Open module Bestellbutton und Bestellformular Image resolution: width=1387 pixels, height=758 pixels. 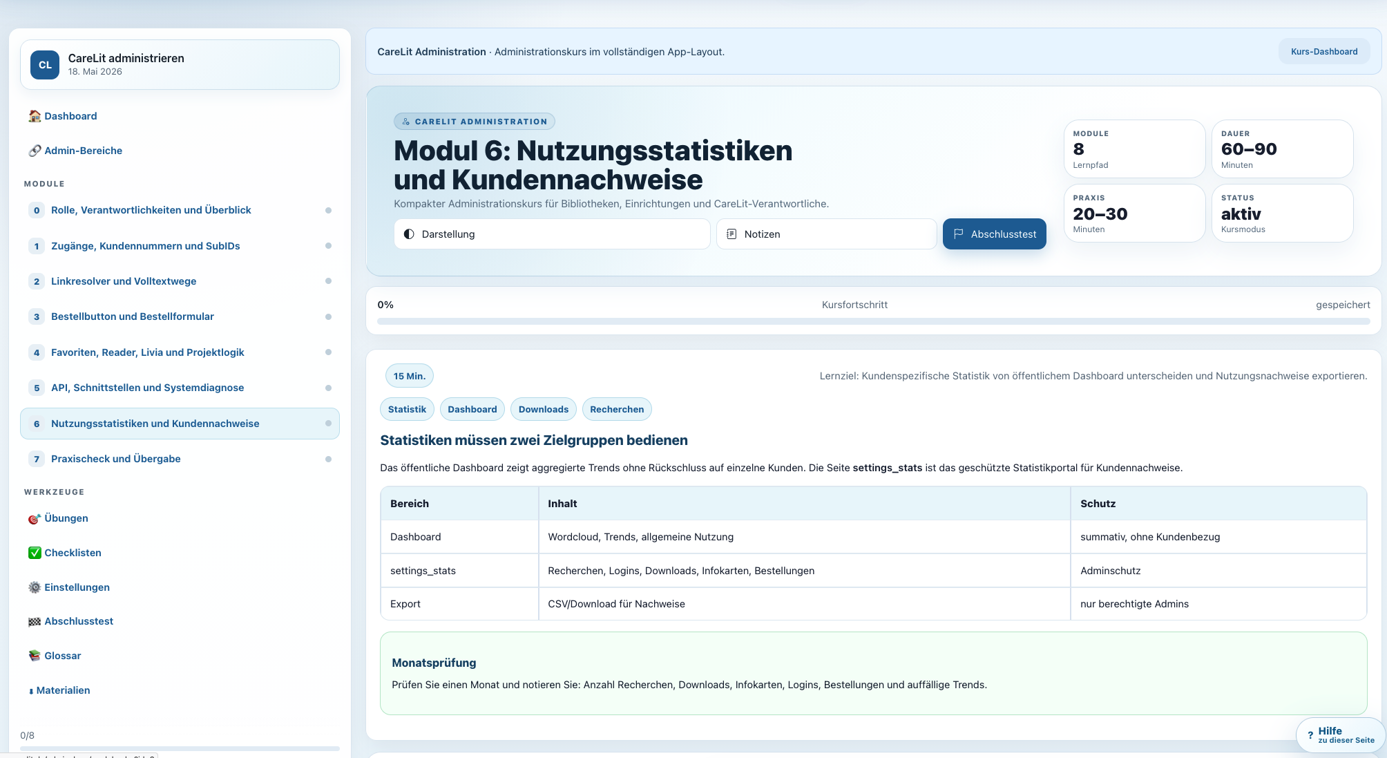tap(180, 316)
